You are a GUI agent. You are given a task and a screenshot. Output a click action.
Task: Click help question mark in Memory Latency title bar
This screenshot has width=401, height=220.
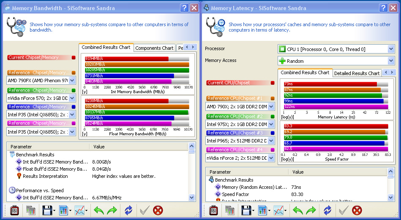tap(383, 8)
